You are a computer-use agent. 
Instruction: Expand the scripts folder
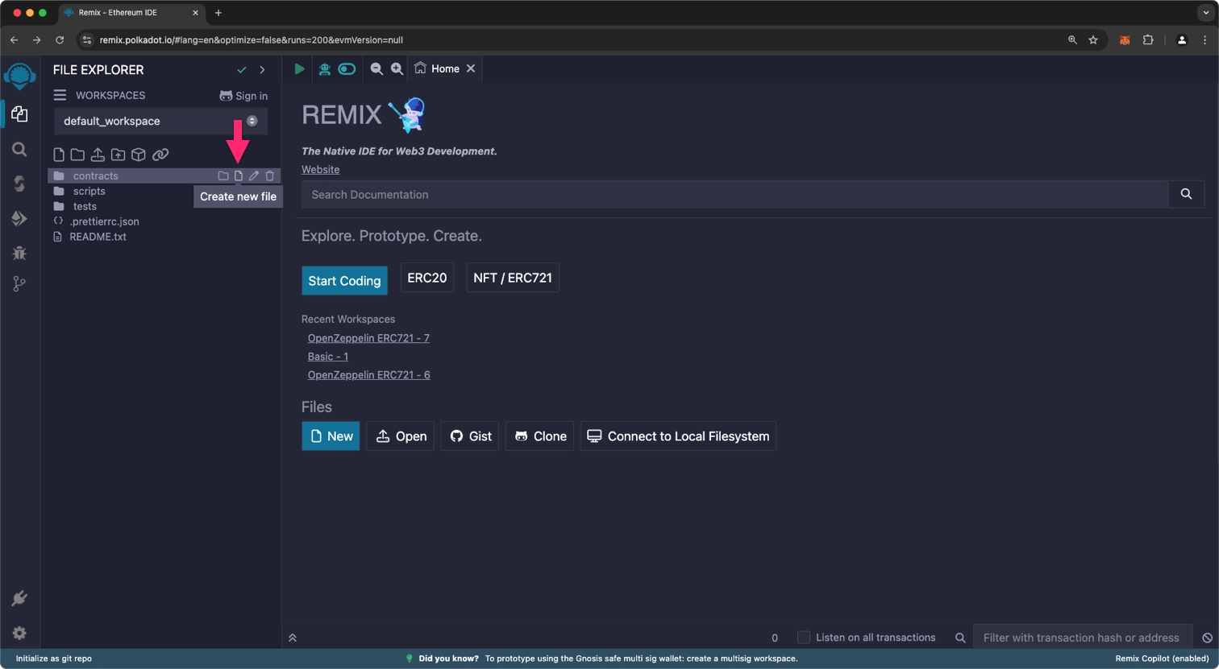point(89,191)
